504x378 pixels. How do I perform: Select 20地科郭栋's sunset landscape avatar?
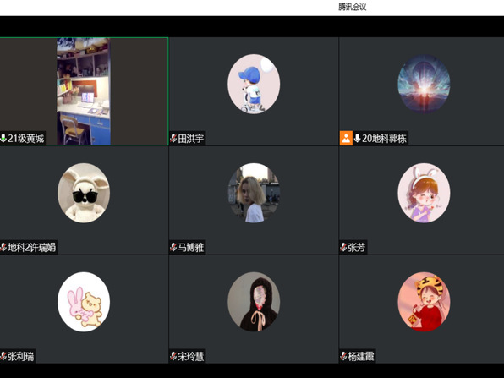424,84
